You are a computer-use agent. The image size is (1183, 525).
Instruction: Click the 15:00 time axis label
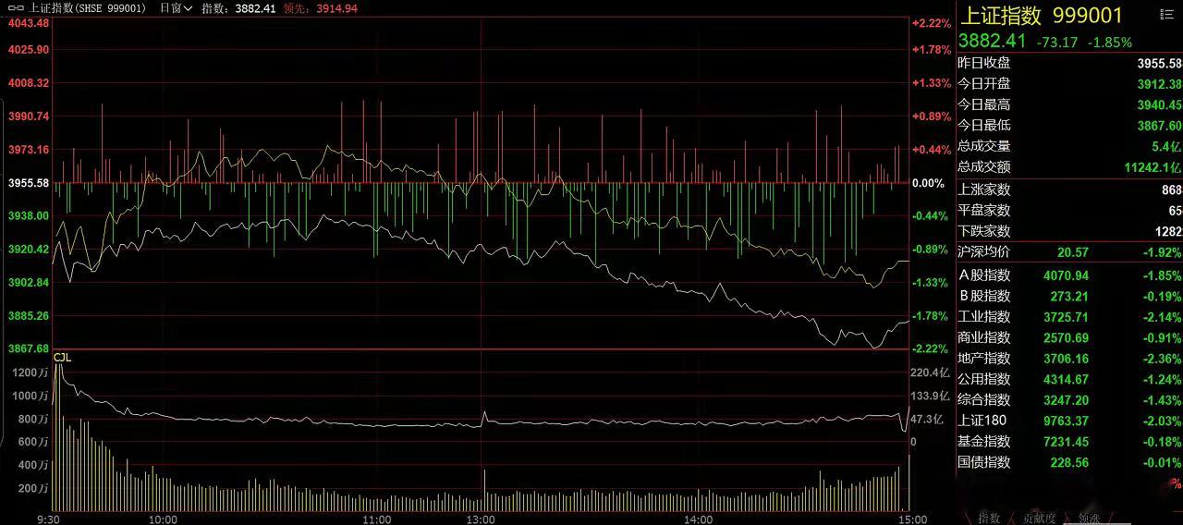point(911,519)
